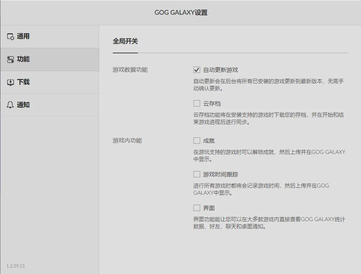Turn on 游戏时间跟踪 checkbox
Image resolution: width=361 pixels, height=274 pixels.
(197, 174)
